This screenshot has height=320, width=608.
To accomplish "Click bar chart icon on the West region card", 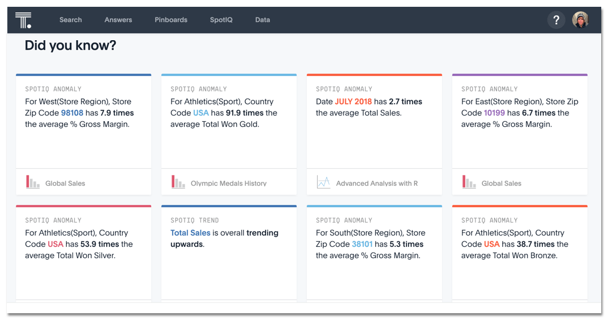I will [33, 182].
